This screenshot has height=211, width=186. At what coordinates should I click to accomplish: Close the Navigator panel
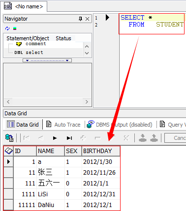88,19
